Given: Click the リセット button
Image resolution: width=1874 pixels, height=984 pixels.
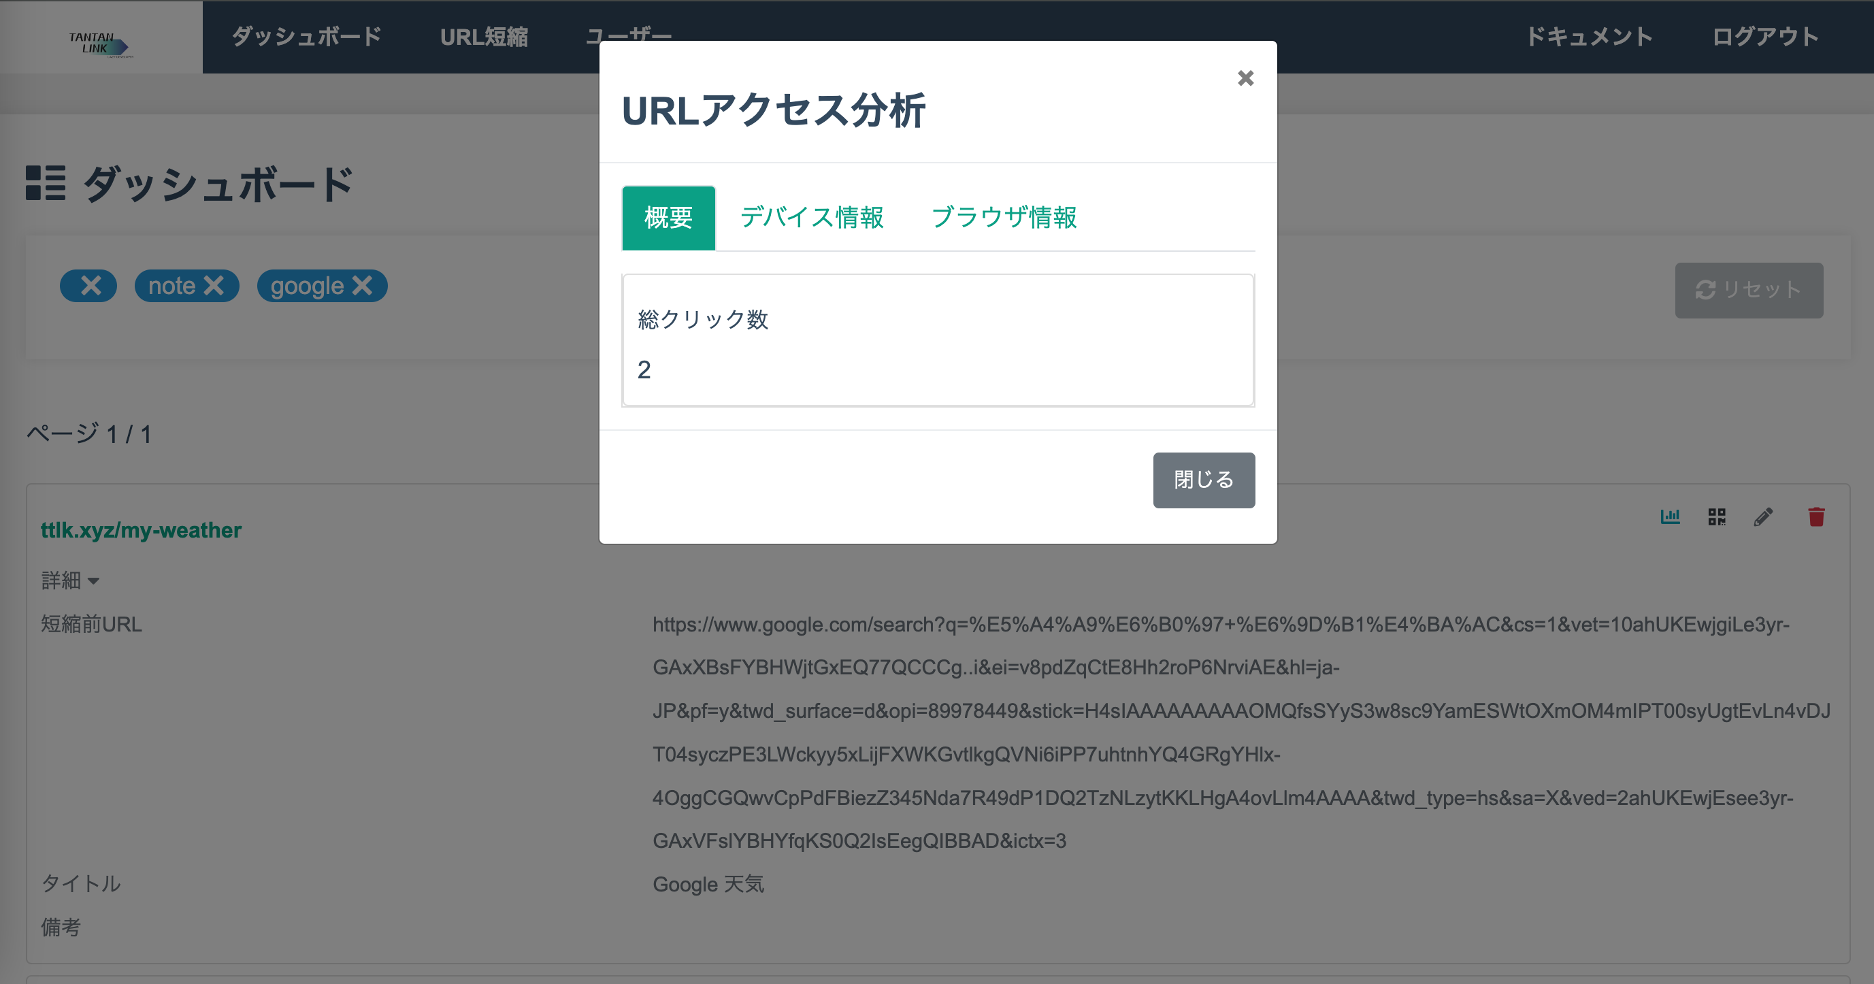Looking at the screenshot, I should click(1748, 290).
